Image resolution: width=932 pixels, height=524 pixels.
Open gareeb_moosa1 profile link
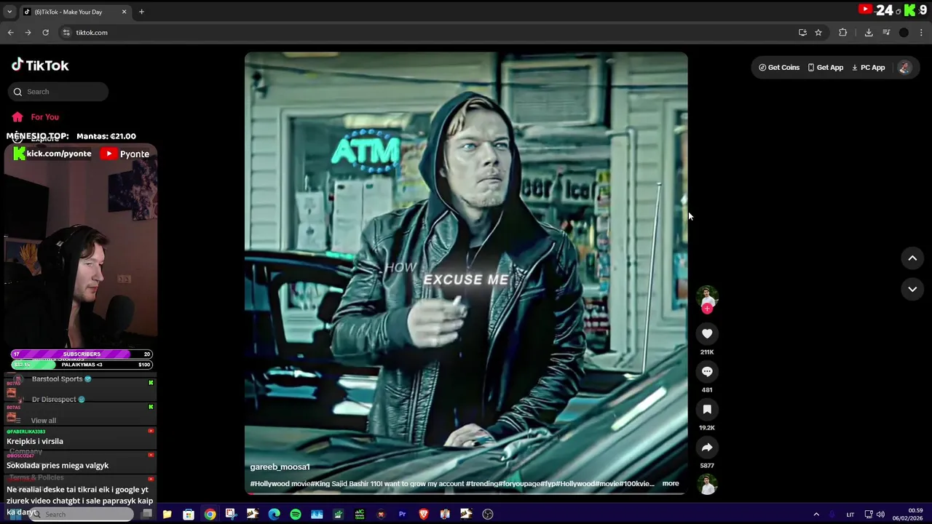pyautogui.click(x=280, y=467)
